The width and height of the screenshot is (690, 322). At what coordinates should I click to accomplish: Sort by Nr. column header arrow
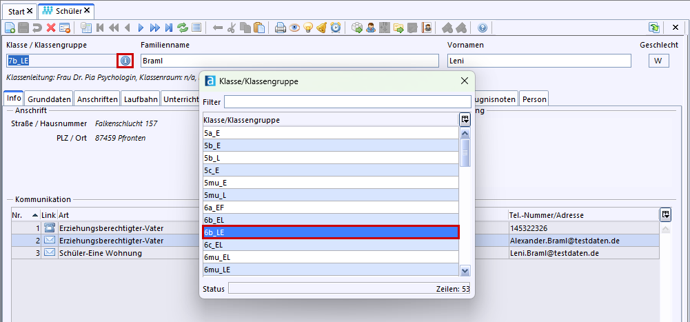point(35,215)
